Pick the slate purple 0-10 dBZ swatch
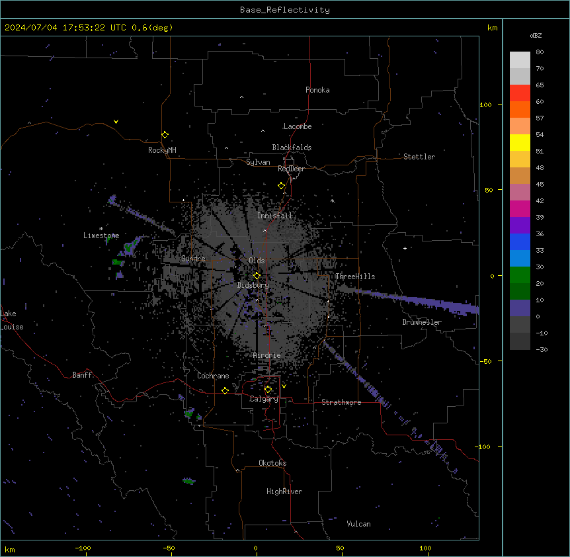Image resolution: width=570 pixels, height=557 pixels. [520, 308]
